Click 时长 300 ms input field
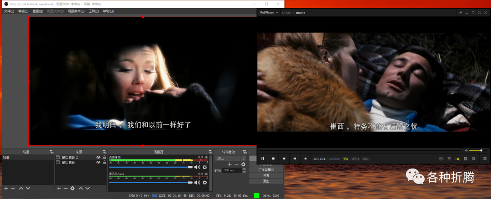The width and height of the screenshot is (491, 199). coord(232,170)
